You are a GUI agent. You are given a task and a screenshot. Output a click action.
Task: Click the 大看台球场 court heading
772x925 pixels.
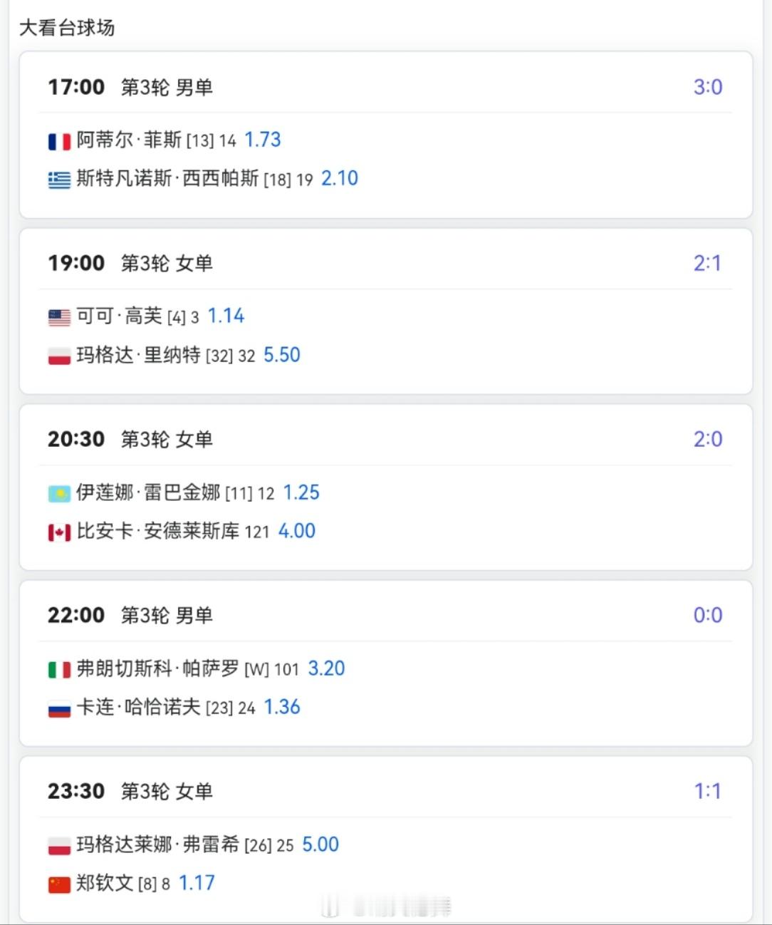point(67,28)
